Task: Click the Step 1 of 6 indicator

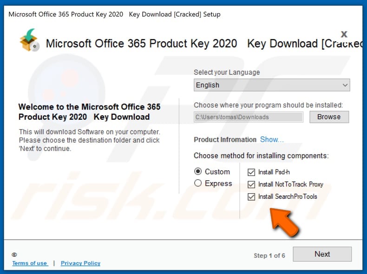Action: pos(269,255)
